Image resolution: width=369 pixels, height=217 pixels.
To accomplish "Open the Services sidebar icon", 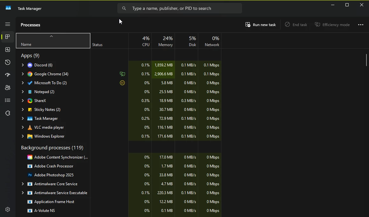I will (x=8, y=113).
